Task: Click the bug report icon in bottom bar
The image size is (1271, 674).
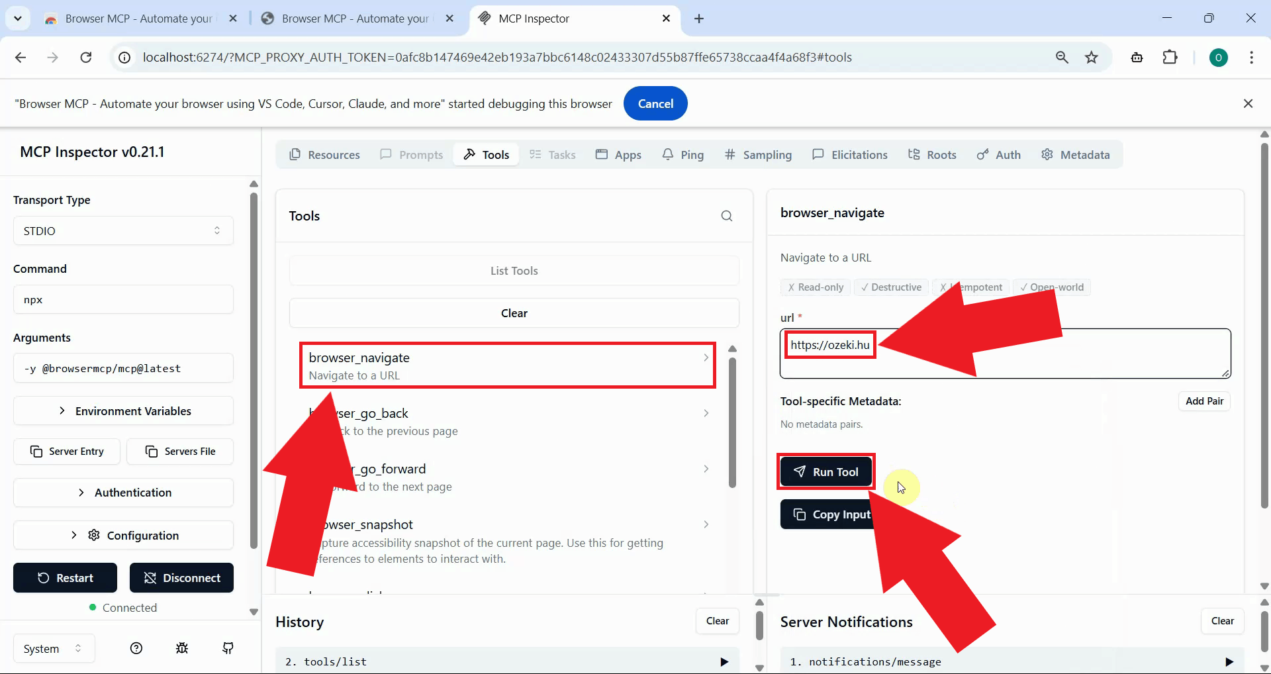Action: click(181, 648)
